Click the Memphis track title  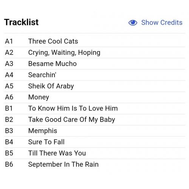(43, 131)
